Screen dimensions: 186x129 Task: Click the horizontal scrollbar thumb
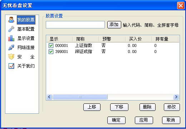tap(80, 97)
